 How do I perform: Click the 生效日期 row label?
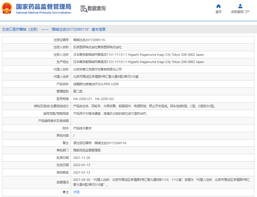(62, 165)
